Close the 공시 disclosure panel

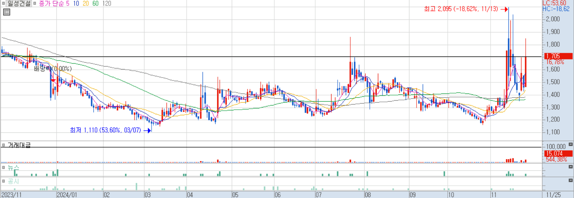click(571, 180)
